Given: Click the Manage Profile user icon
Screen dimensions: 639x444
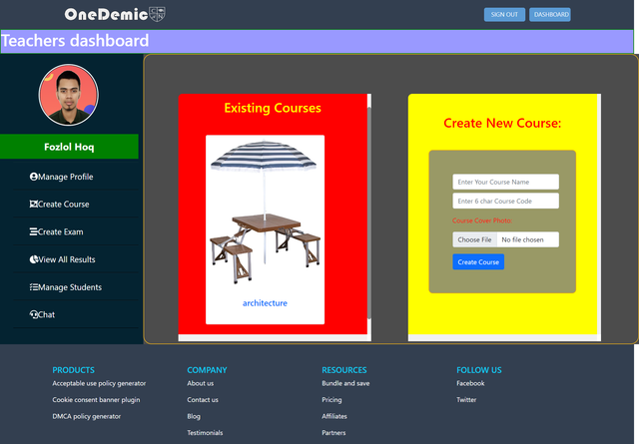Looking at the screenshot, I should pyautogui.click(x=33, y=177).
